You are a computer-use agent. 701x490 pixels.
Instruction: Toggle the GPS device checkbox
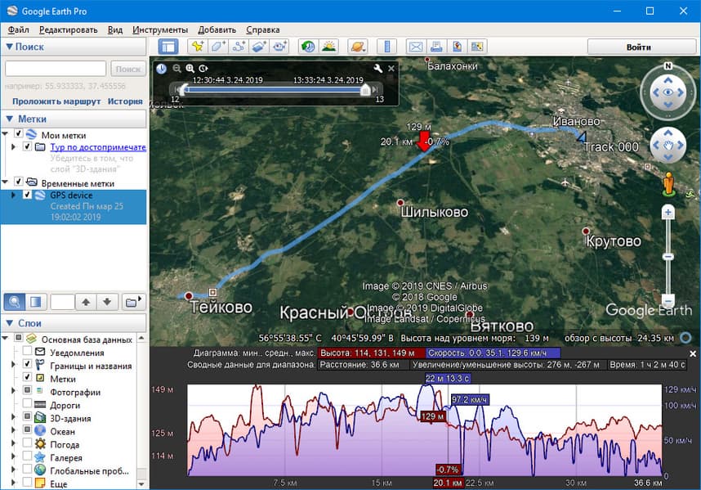[28, 196]
